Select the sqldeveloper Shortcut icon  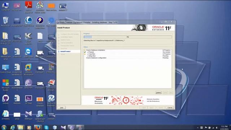40,116
